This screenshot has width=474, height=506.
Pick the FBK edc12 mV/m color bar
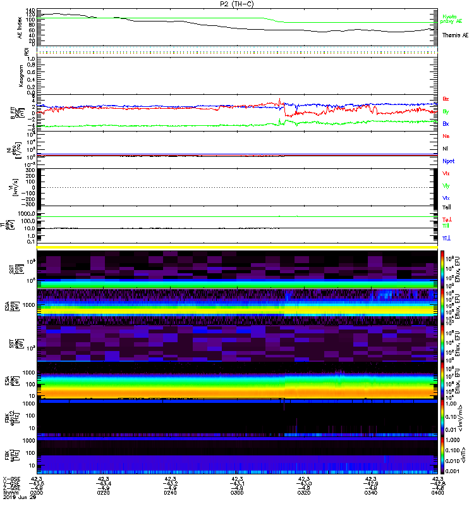pyautogui.click(x=442, y=418)
